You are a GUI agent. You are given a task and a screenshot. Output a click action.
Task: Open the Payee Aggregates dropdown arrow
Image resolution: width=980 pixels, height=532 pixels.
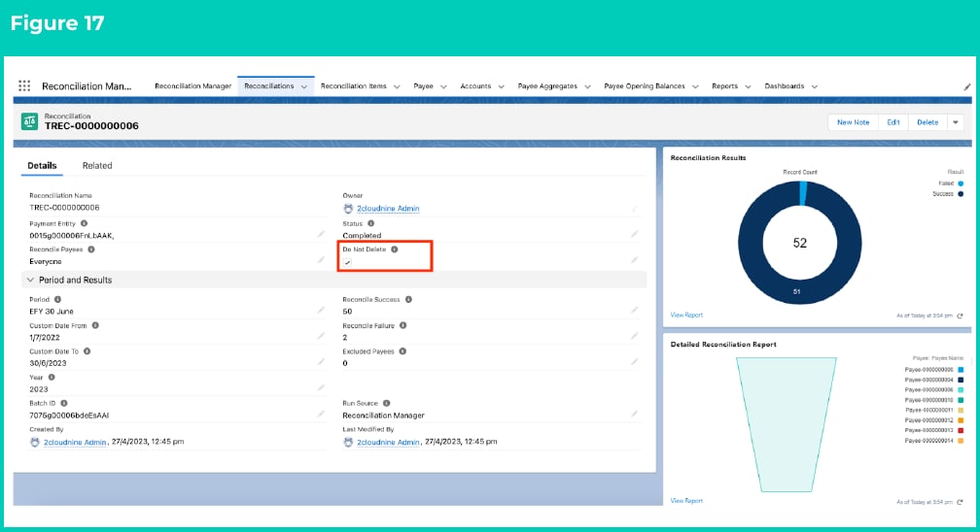pyautogui.click(x=587, y=86)
